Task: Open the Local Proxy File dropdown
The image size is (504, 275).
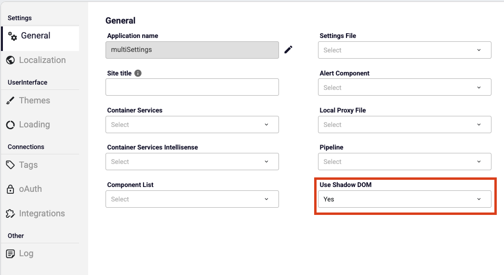Action: click(404, 125)
